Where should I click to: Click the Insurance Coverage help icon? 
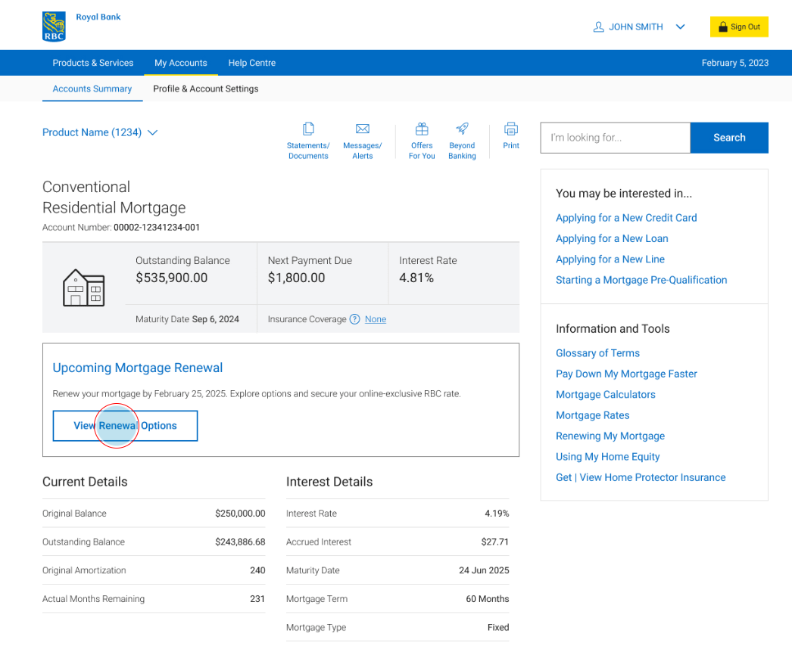(354, 319)
